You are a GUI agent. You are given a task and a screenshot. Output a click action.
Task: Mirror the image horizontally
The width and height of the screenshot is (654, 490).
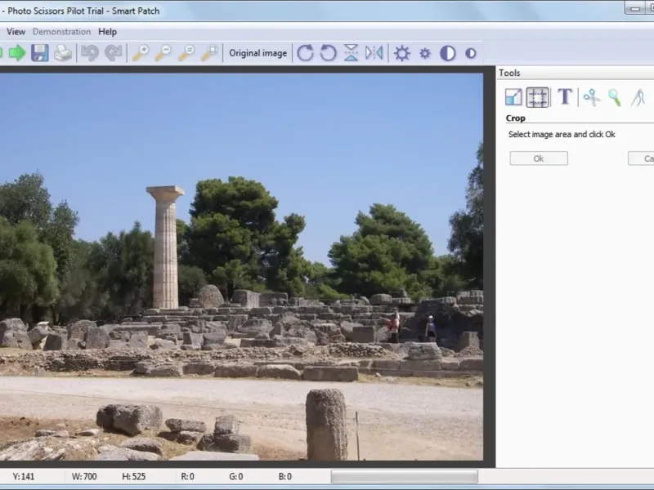pos(374,53)
